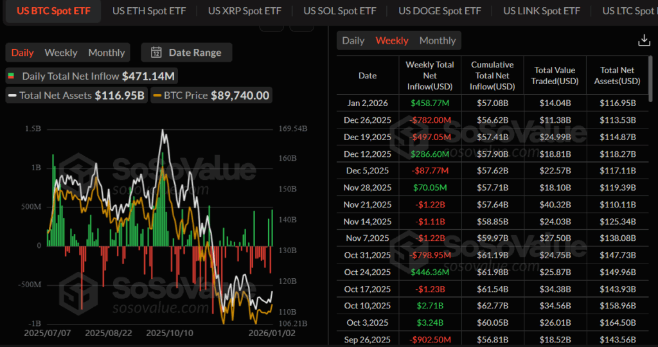Select the Nov 28,2025 row date
The height and width of the screenshot is (347, 658).
pyautogui.click(x=368, y=188)
